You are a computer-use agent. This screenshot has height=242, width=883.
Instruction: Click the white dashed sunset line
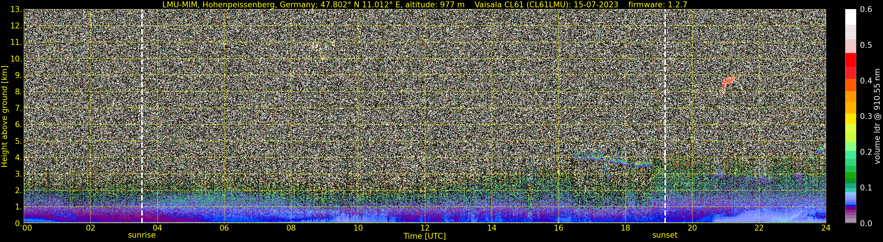click(665, 116)
